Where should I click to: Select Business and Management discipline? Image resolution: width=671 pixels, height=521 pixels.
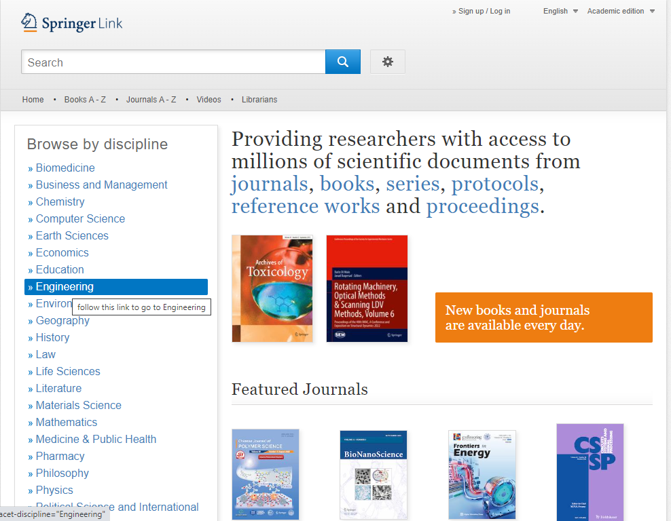pyautogui.click(x=101, y=185)
